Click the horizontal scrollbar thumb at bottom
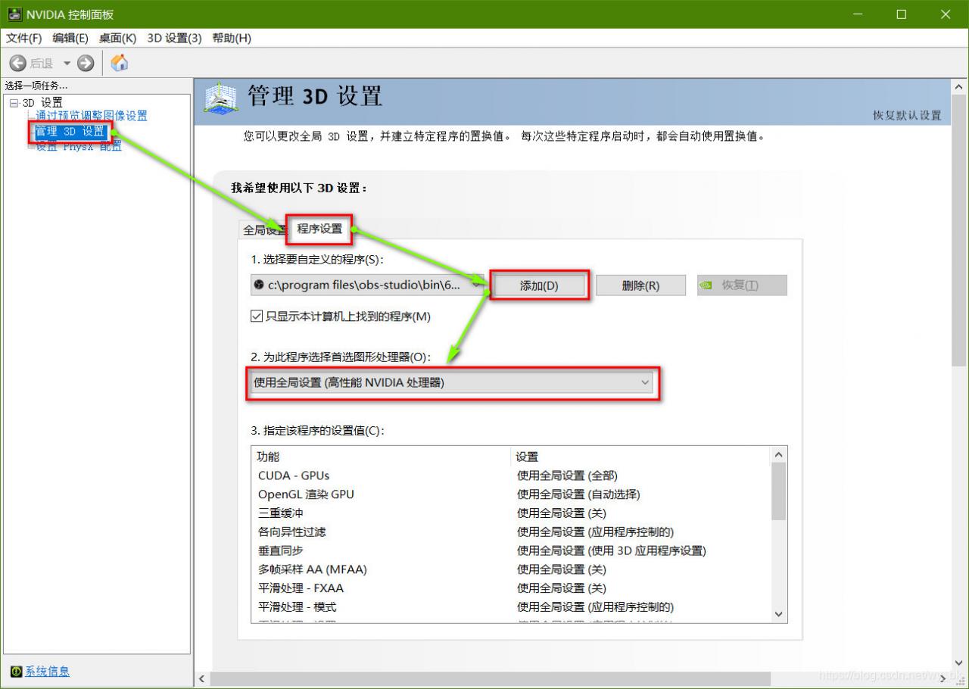Image resolution: width=969 pixels, height=689 pixels. point(491,679)
